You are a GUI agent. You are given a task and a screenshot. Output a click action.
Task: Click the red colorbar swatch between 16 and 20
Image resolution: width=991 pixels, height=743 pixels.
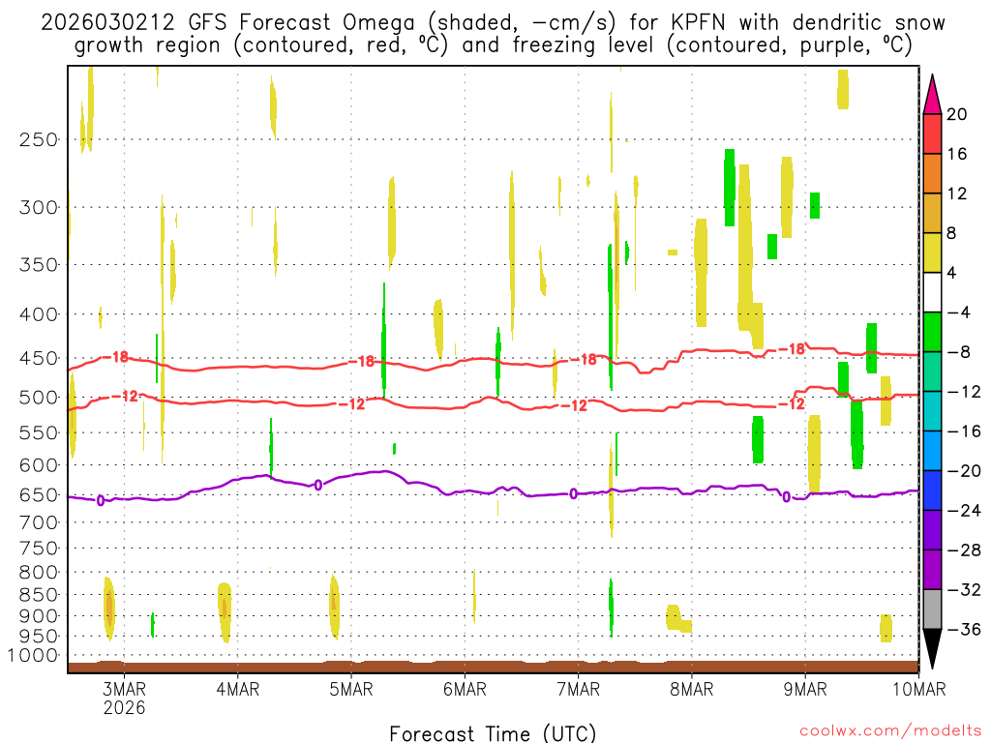pyautogui.click(x=932, y=134)
